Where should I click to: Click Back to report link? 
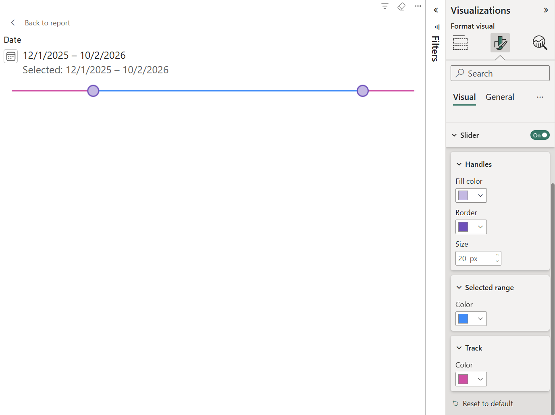pos(48,23)
